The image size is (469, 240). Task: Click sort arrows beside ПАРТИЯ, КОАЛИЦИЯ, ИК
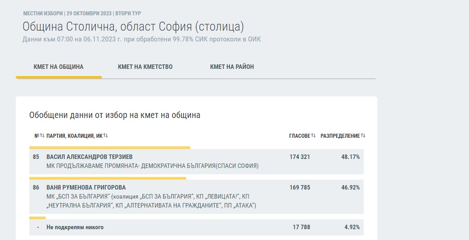106,136
